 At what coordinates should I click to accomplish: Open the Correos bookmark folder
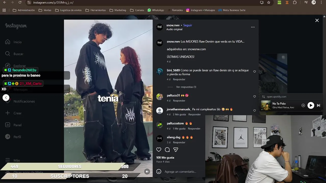137,10
